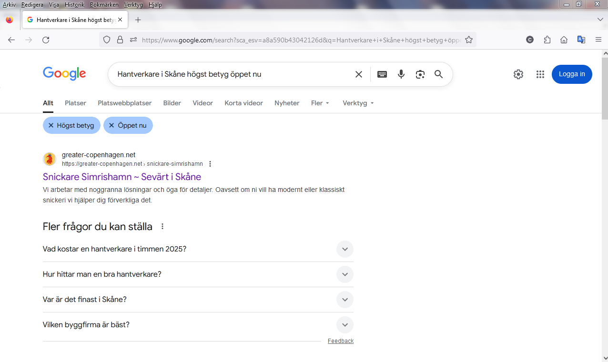This screenshot has width=608, height=362.
Task: Open the Bokmärken menu
Action: (x=104, y=5)
